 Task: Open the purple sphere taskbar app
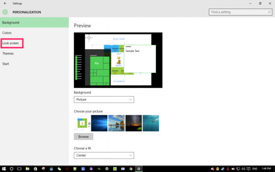pos(91,168)
